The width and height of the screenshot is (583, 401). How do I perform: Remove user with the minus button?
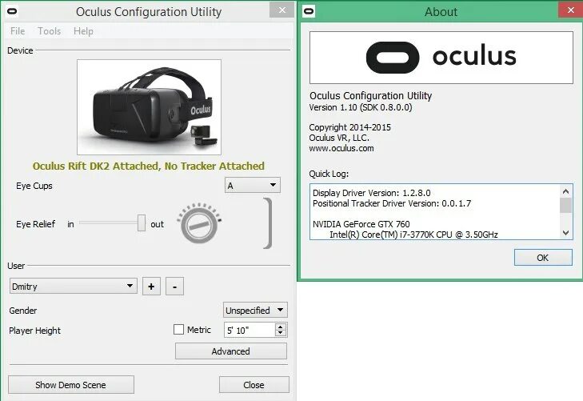pos(174,287)
